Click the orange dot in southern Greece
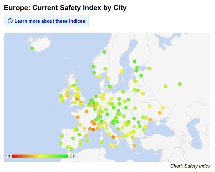215x172 pixels. pyautogui.click(x=134, y=145)
